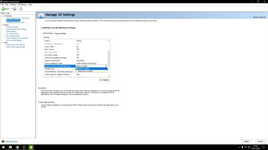Collapse the Video tree node

point(3,42)
